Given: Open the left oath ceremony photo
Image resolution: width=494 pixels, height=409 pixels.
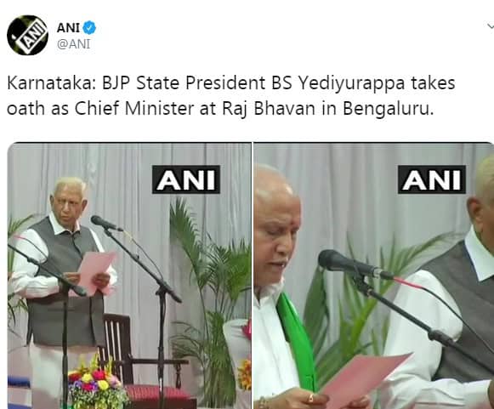Looking at the screenshot, I should coord(129,276).
